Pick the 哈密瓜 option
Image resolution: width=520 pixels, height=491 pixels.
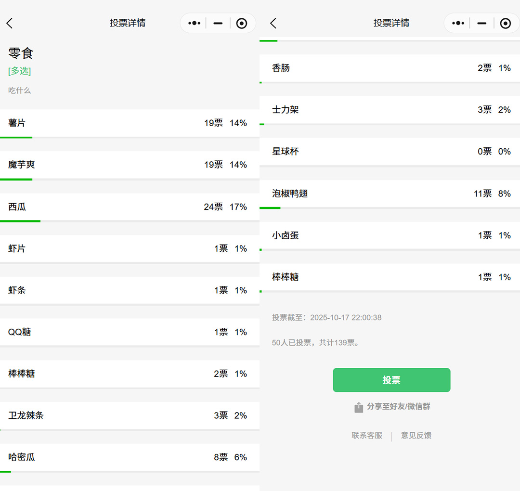click(x=129, y=457)
